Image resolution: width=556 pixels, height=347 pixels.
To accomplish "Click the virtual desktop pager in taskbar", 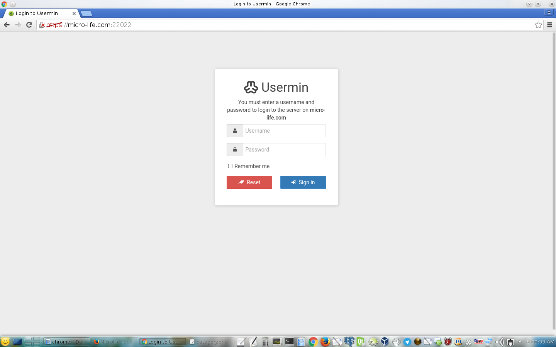I will click(x=32, y=342).
